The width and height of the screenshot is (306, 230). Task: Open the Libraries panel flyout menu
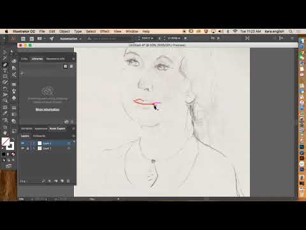pos(73,59)
